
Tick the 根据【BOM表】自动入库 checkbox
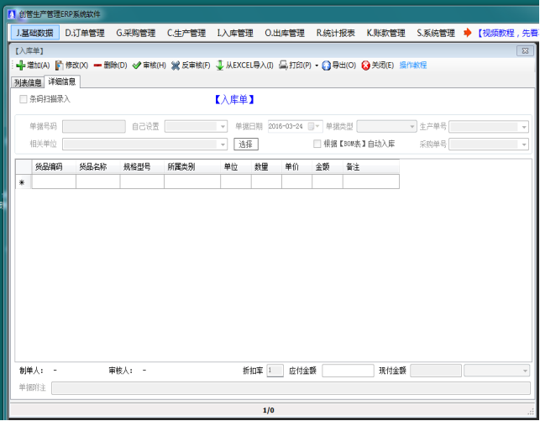[317, 144]
